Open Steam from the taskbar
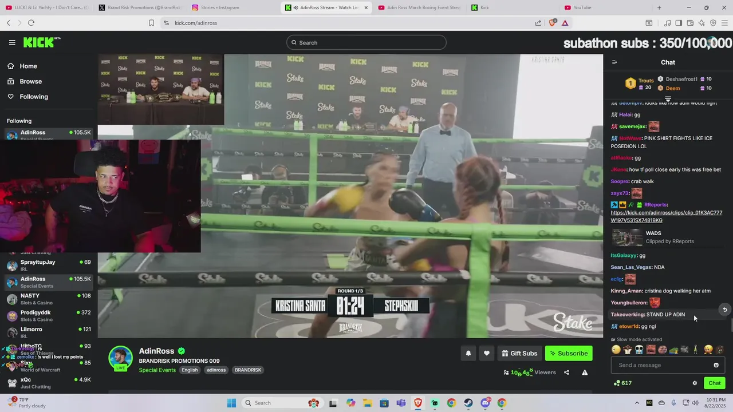The height and width of the screenshot is (412, 733). point(468,403)
